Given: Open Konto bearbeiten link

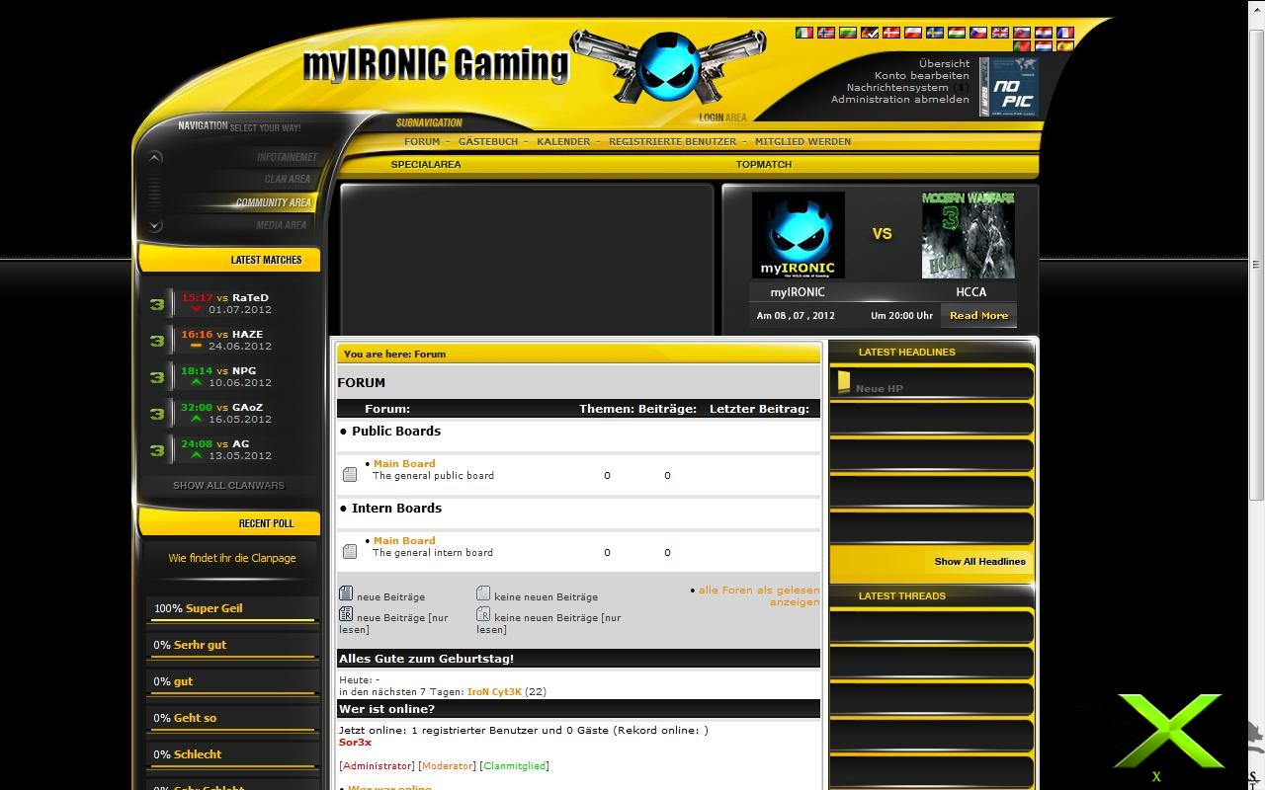Looking at the screenshot, I should point(922,75).
